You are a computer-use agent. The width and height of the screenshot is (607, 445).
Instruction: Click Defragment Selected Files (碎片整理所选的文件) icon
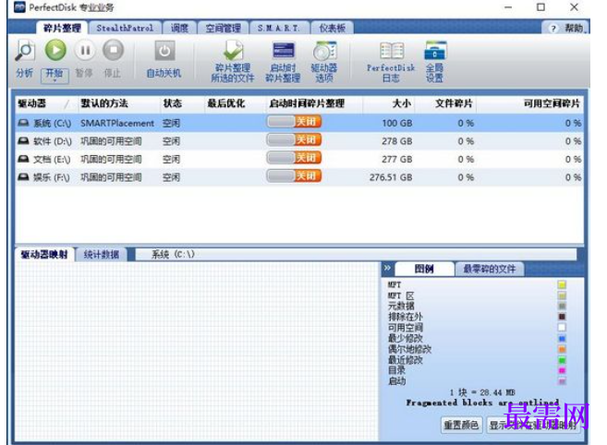pos(233,51)
